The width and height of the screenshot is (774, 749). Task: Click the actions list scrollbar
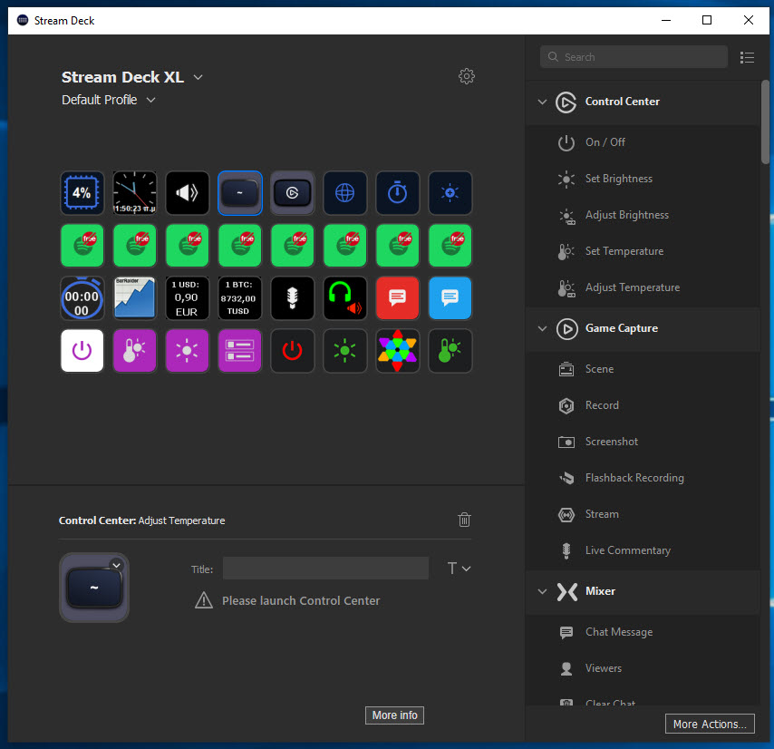(765, 122)
